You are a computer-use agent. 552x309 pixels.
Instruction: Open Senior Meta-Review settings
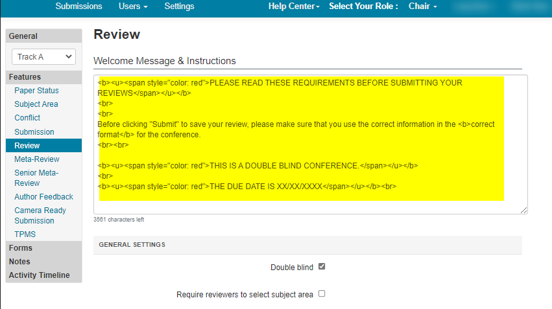[x=36, y=177]
